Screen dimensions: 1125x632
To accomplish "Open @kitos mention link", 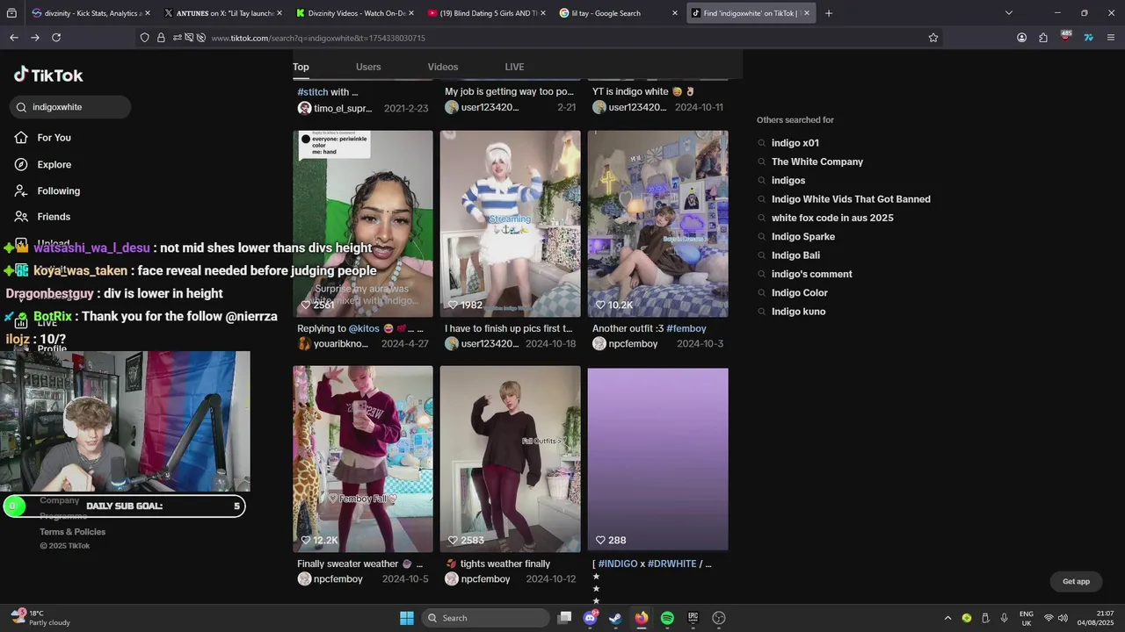I will [364, 328].
